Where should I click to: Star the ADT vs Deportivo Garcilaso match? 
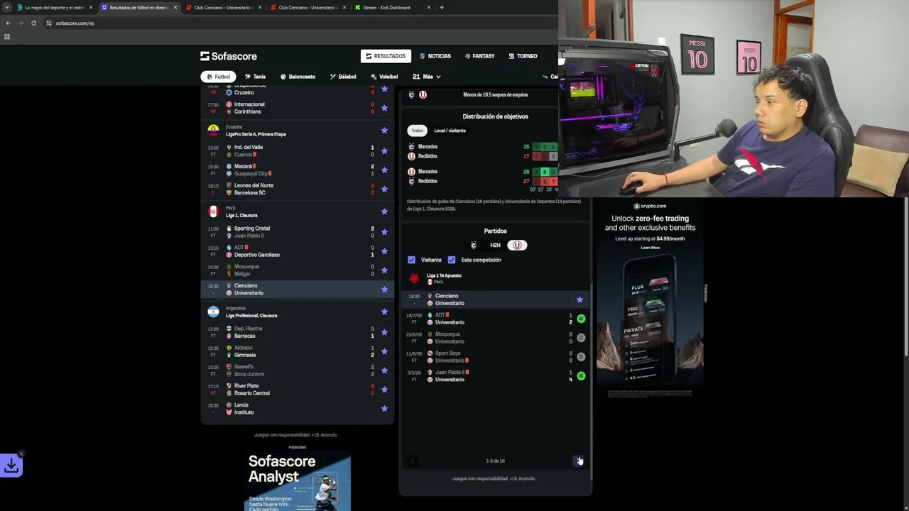[384, 251]
